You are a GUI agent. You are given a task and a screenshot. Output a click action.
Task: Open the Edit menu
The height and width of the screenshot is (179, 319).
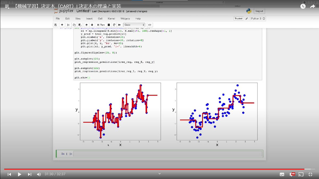[x=68, y=19]
